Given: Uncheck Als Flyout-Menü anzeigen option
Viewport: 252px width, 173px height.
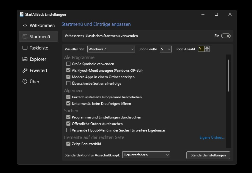Looking at the screenshot, I should pyautogui.click(x=68, y=70).
